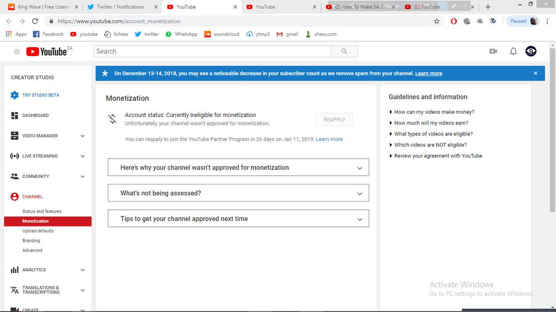The height and width of the screenshot is (312, 556).
Task: Expand "What types of videos are eligible?"
Action: [431, 134]
